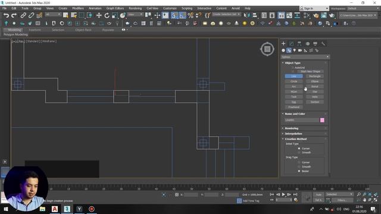Activate the Select and Move tool
Screen dimensions: 381x214
pyautogui.click(x=99, y=15)
